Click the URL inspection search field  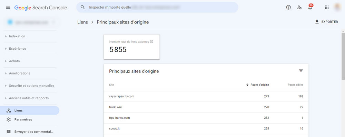point(157,7)
